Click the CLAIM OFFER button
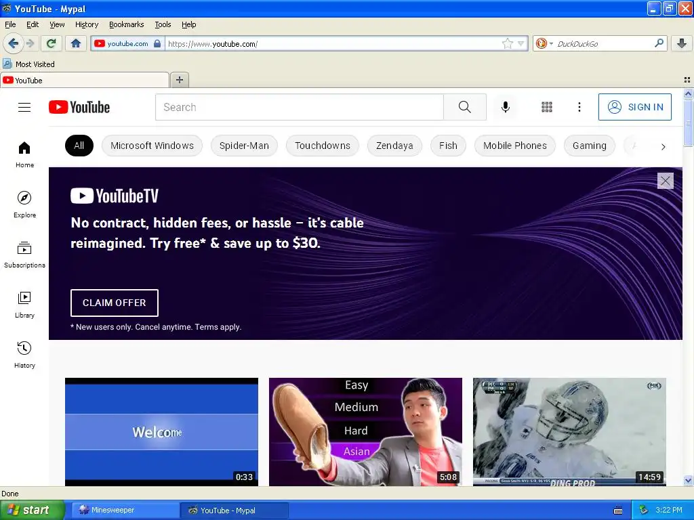The width and height of the screenshot is (694, 520). point(114,303)
